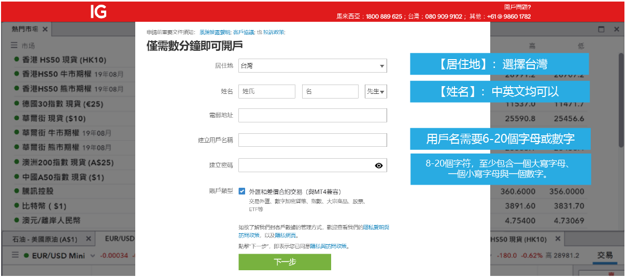Toggle 外匯和差價合約交易 account type checkbox

[x=242, y=191]
